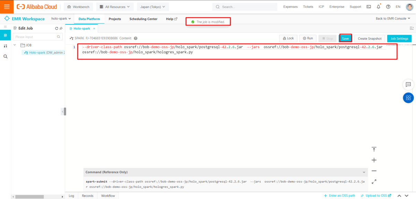This screenshot has height=199, width=416.
Task: Switch to the Workflow tab
Action: coord(108,196)
